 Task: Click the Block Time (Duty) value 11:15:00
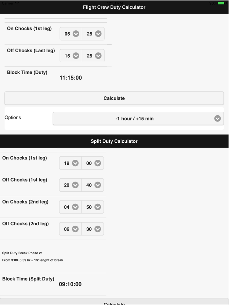pos(71,78)
